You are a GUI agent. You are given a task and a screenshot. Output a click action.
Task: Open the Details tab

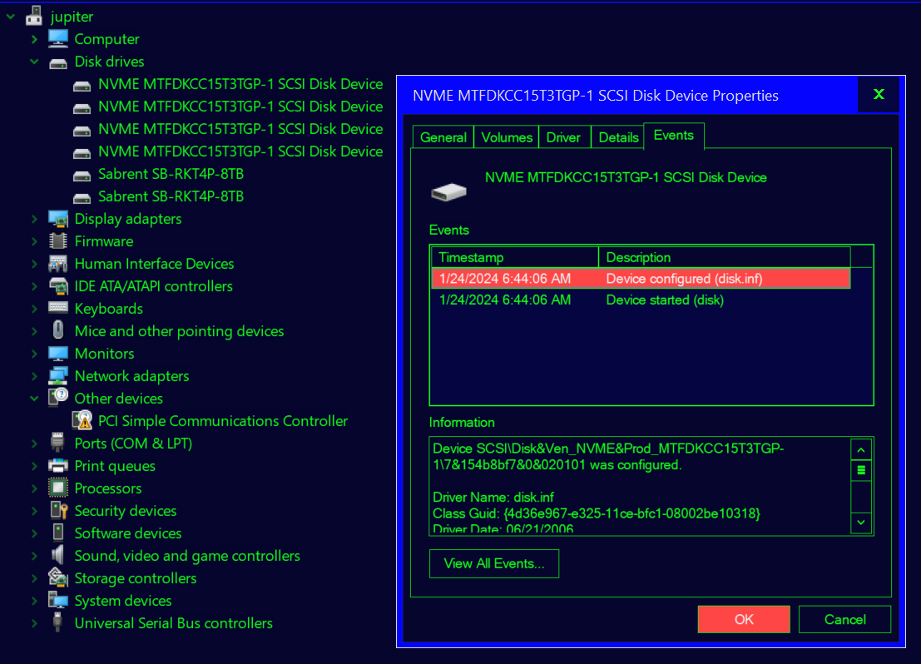coord(618,137)
